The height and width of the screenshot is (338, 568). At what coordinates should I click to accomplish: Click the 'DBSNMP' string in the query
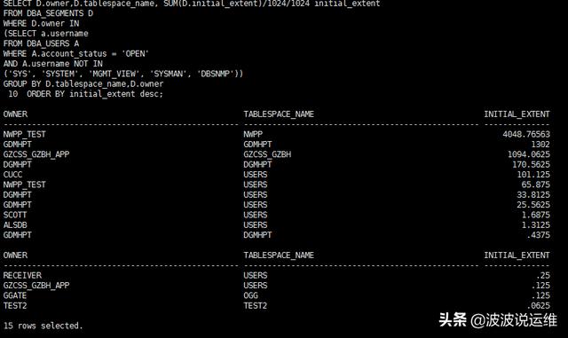(x=216, y=74)
